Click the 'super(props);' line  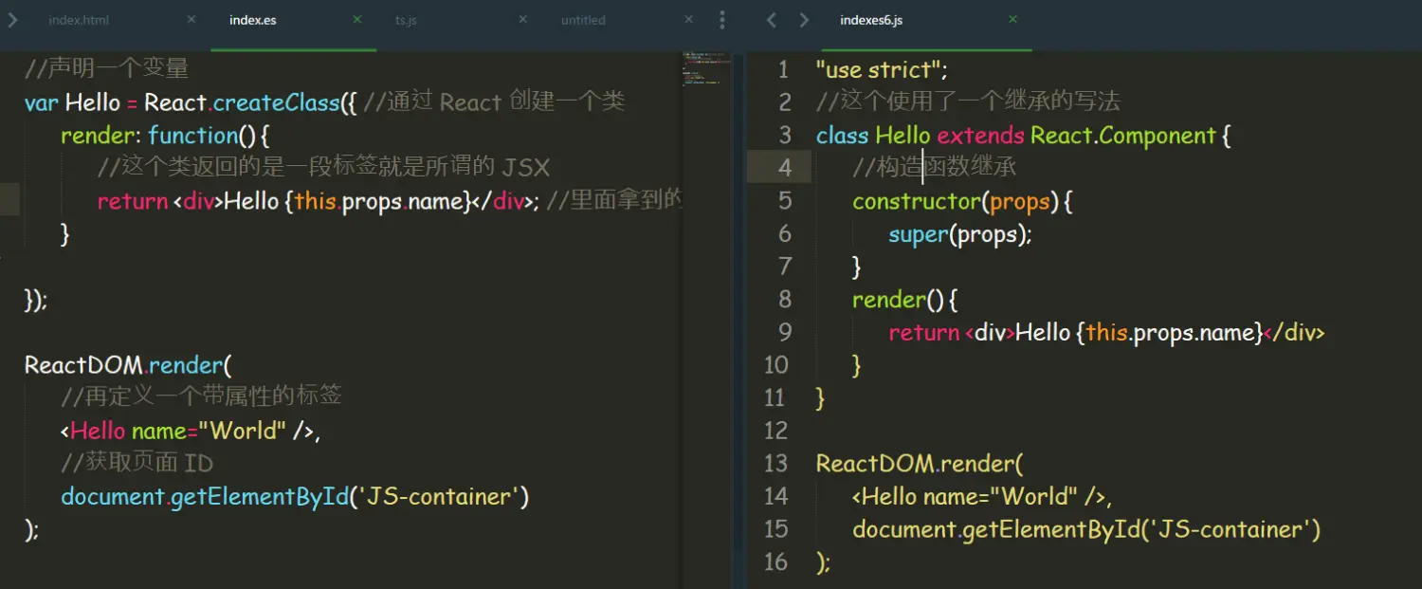click(x=959, y=234)
